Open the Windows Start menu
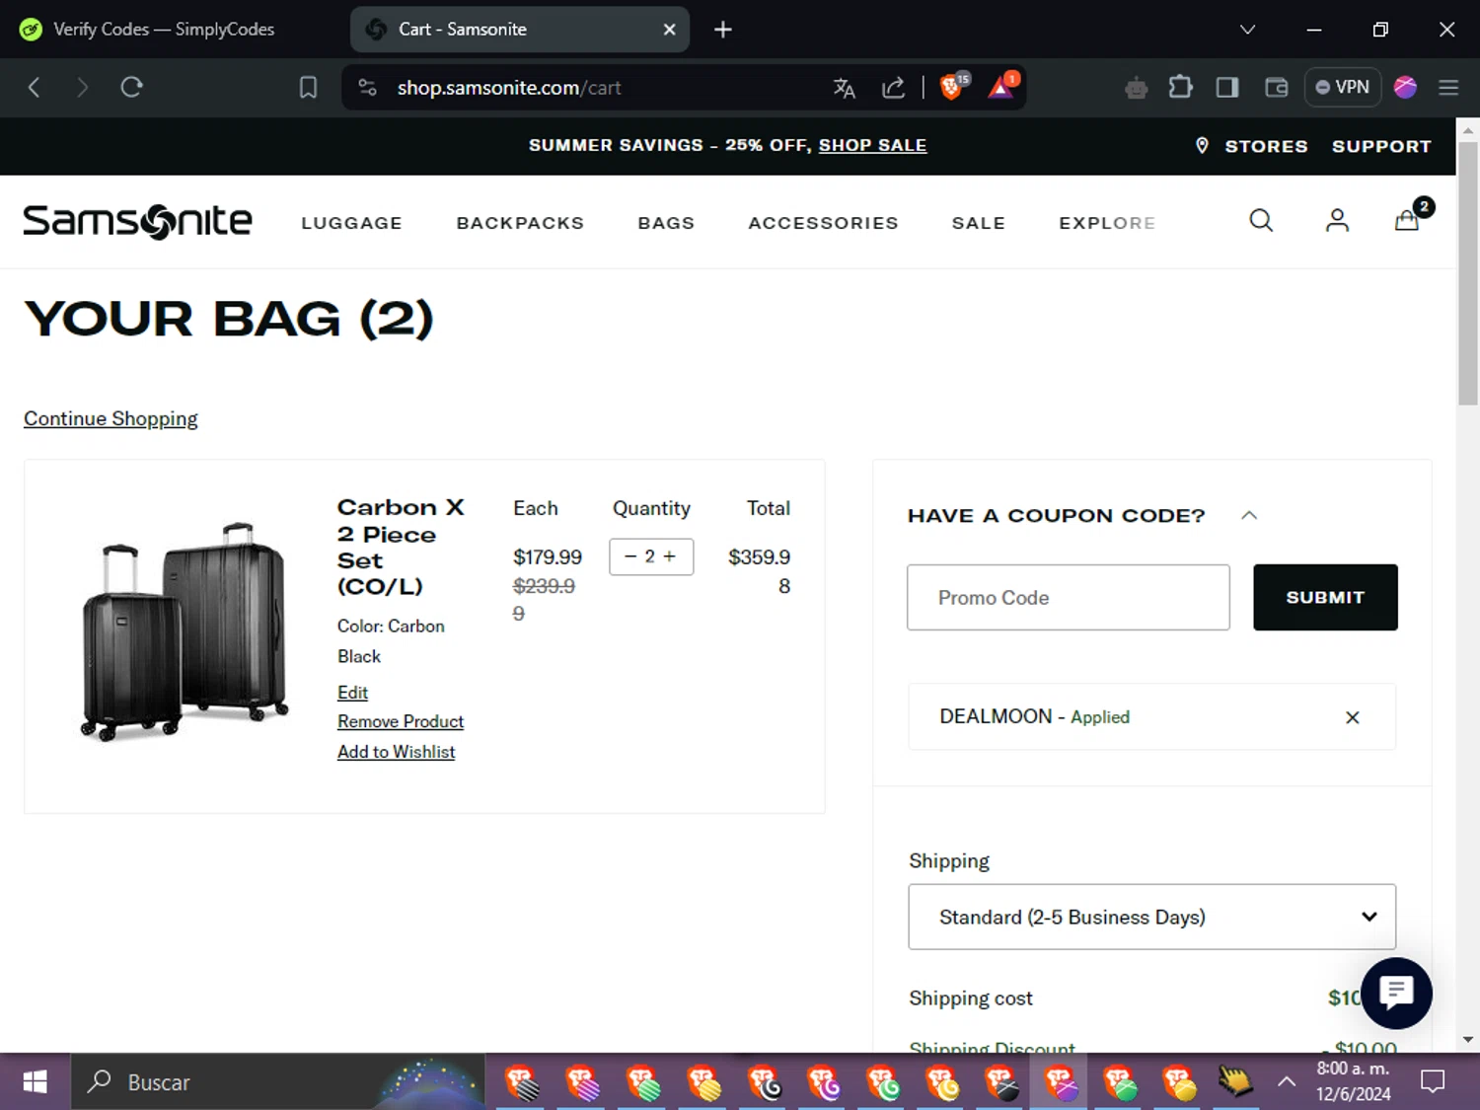1480x1110 pixels. pyautogui.click(x=35, y=1081)
